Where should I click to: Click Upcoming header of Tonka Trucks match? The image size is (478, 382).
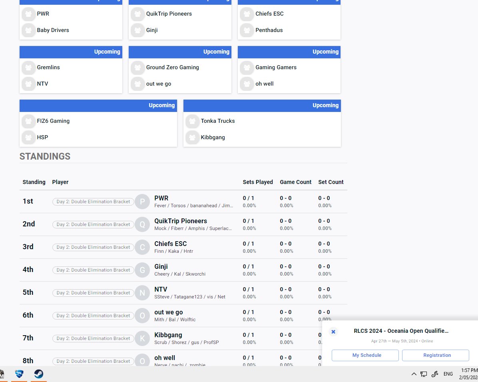(262, 106)
